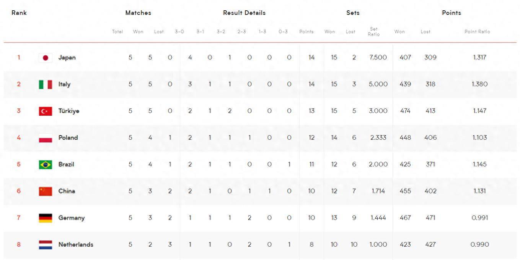The width and height of the screenshot is (520, 260).
Task: Click the 3-0 results column header
Action: [179, 32]
